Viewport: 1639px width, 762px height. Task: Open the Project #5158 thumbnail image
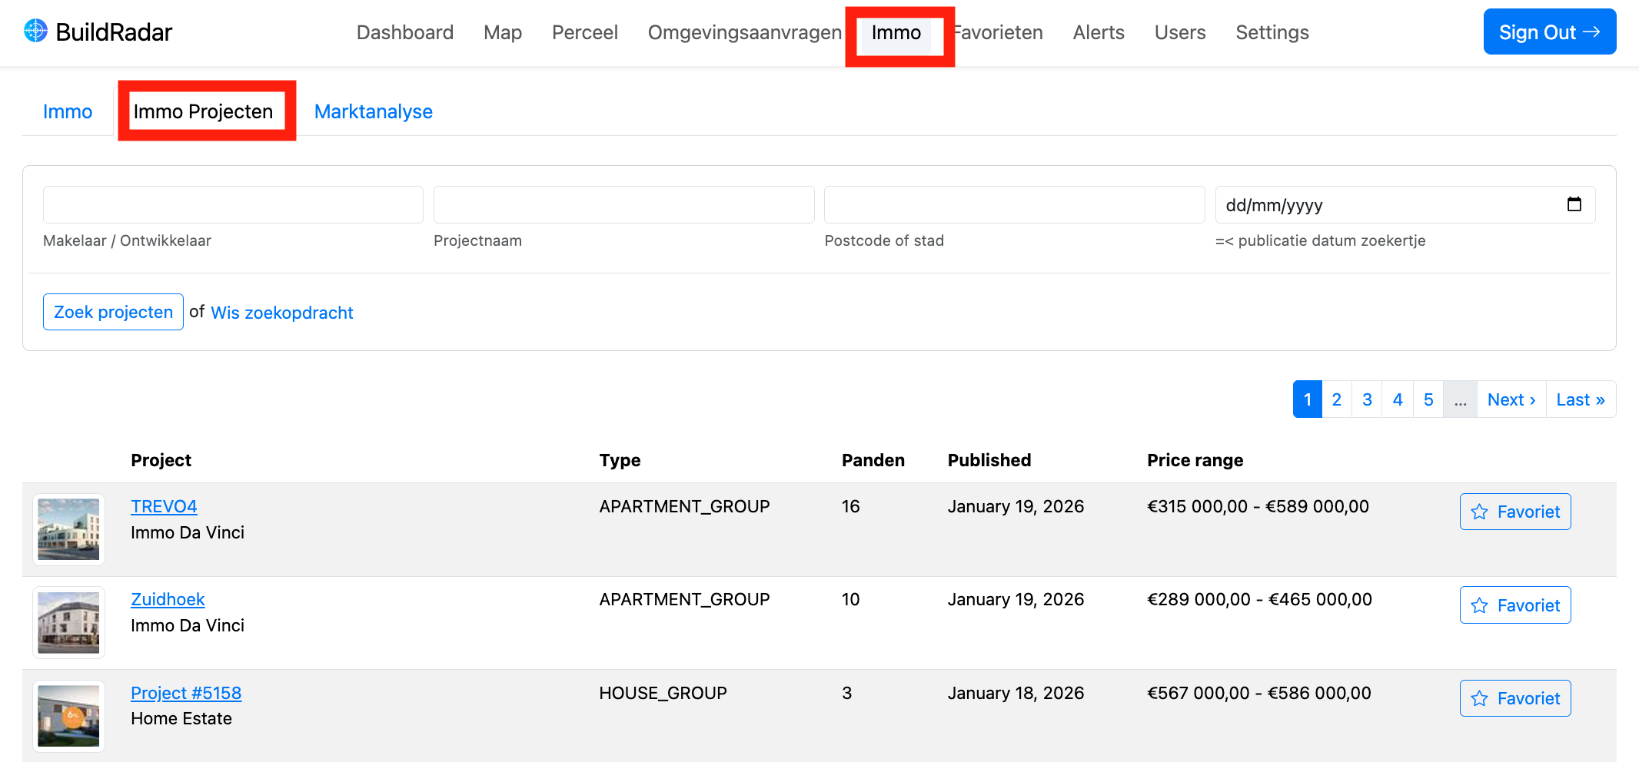pos(68,716)
